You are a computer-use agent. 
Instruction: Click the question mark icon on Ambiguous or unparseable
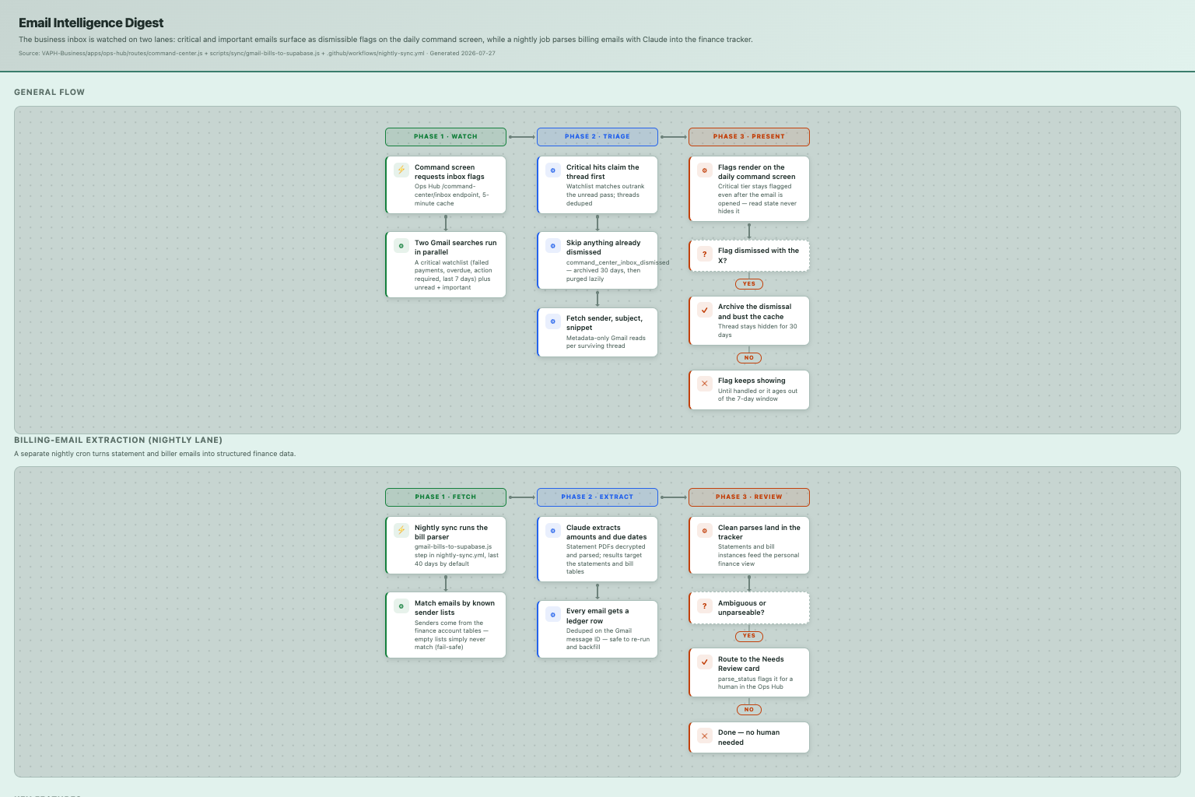click(x=705, y=606)
